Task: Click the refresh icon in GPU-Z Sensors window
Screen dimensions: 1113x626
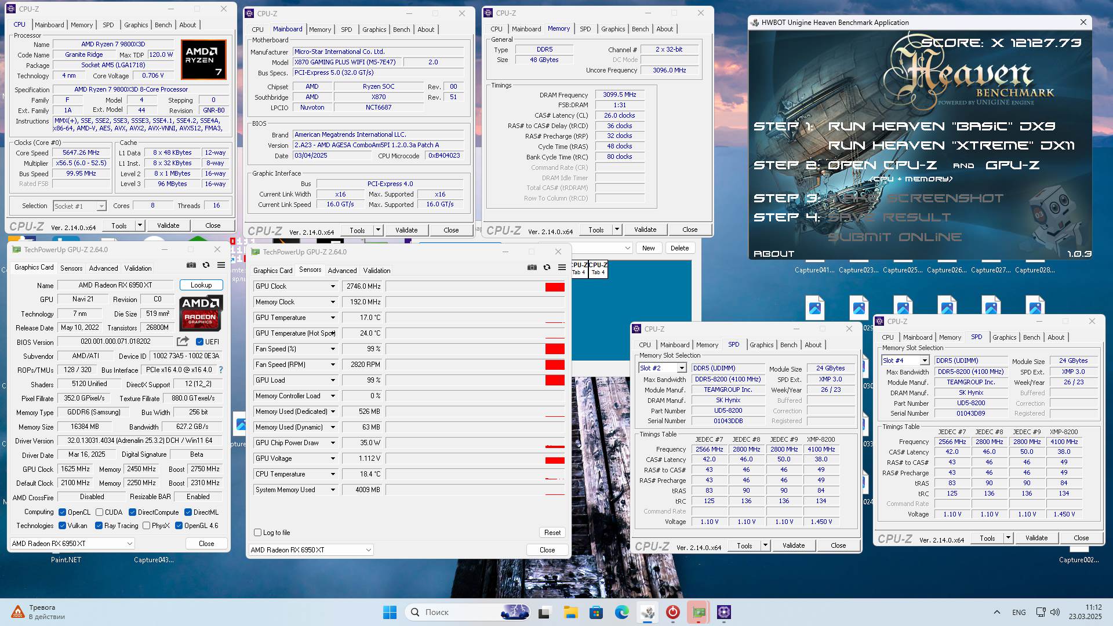Action: pos(547,267)
